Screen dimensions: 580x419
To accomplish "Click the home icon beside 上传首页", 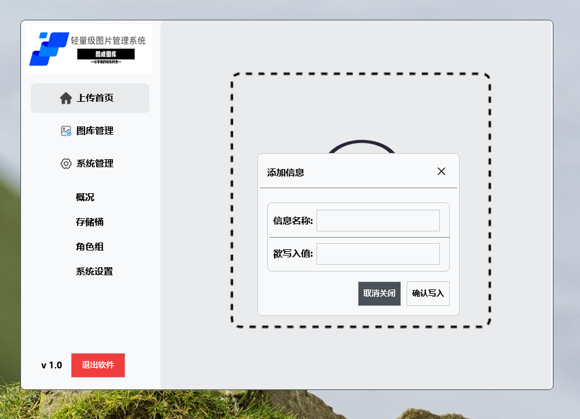I will 66,98.
